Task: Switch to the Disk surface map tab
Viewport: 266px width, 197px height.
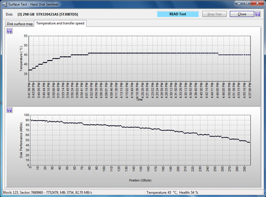Action: tap(20, 24)
